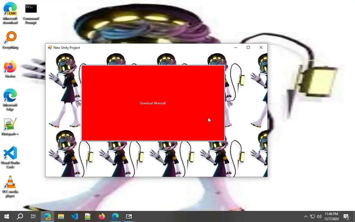Open the Command Prompt desktop icon
Screen dimensions: 355x222
pyautogui.click(x=31, y=13)
